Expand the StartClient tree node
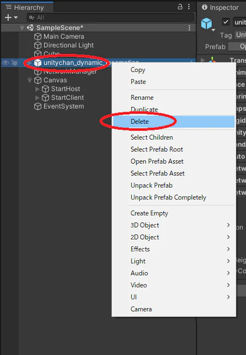The image size is (246, 355). click(x=37, y=98)
